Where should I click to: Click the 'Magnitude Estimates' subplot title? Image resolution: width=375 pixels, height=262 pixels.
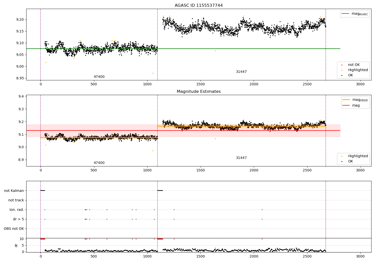198,91
